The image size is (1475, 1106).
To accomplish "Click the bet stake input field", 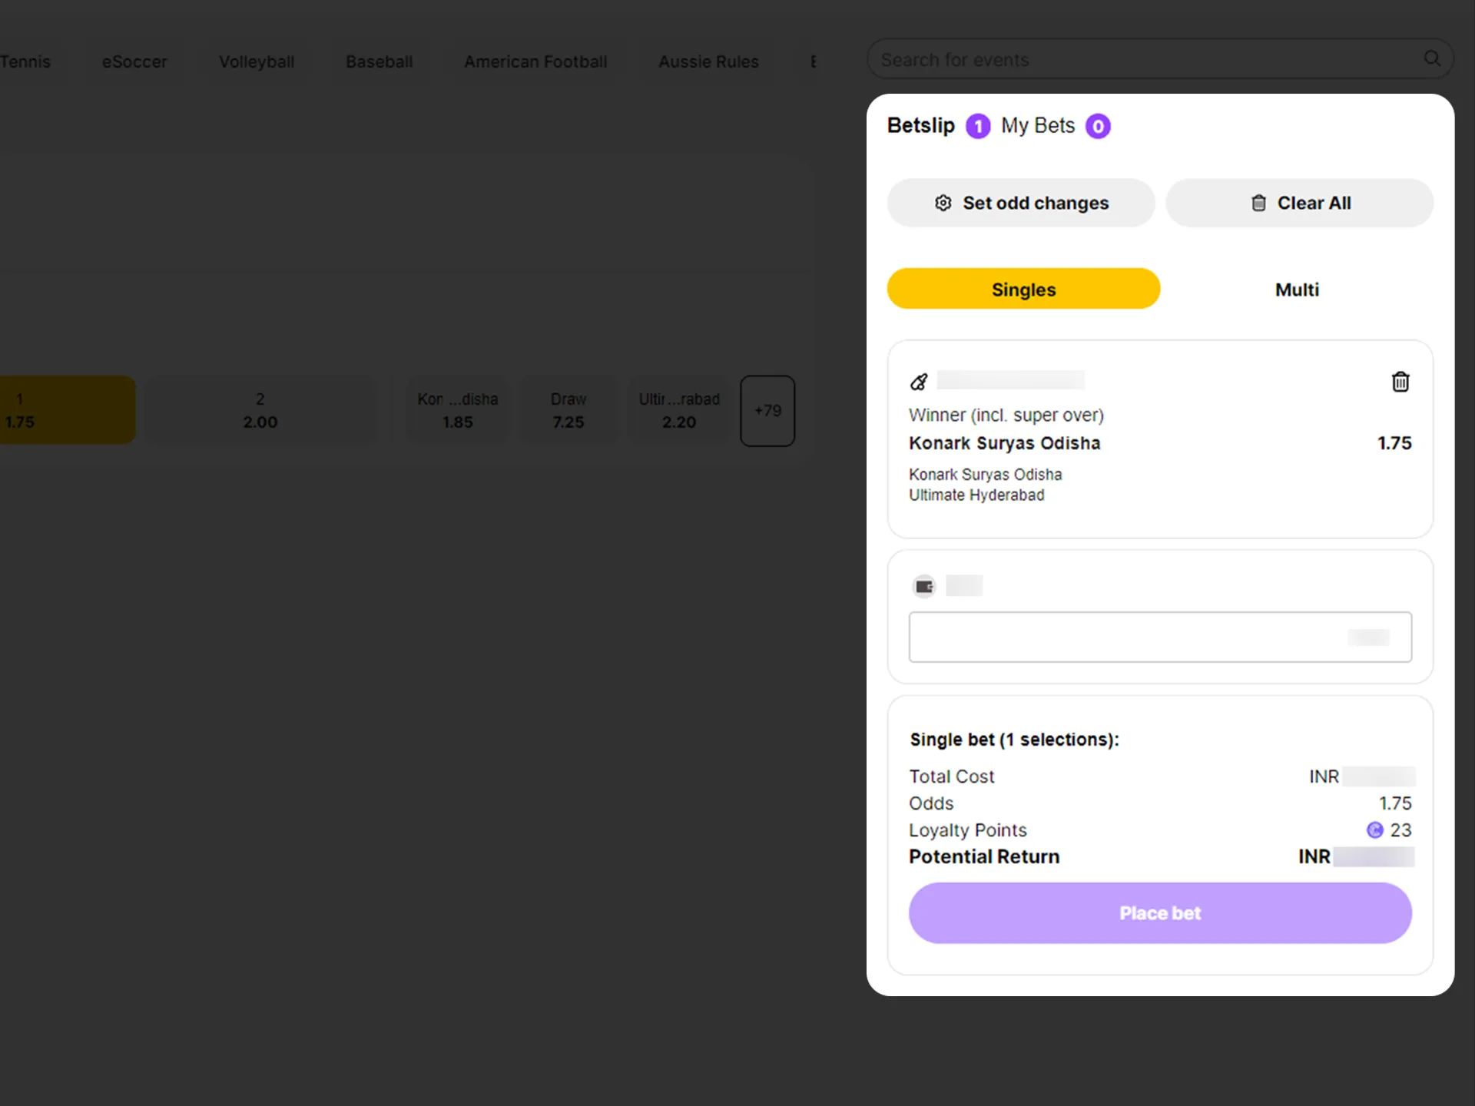I will pos(1160,637).
